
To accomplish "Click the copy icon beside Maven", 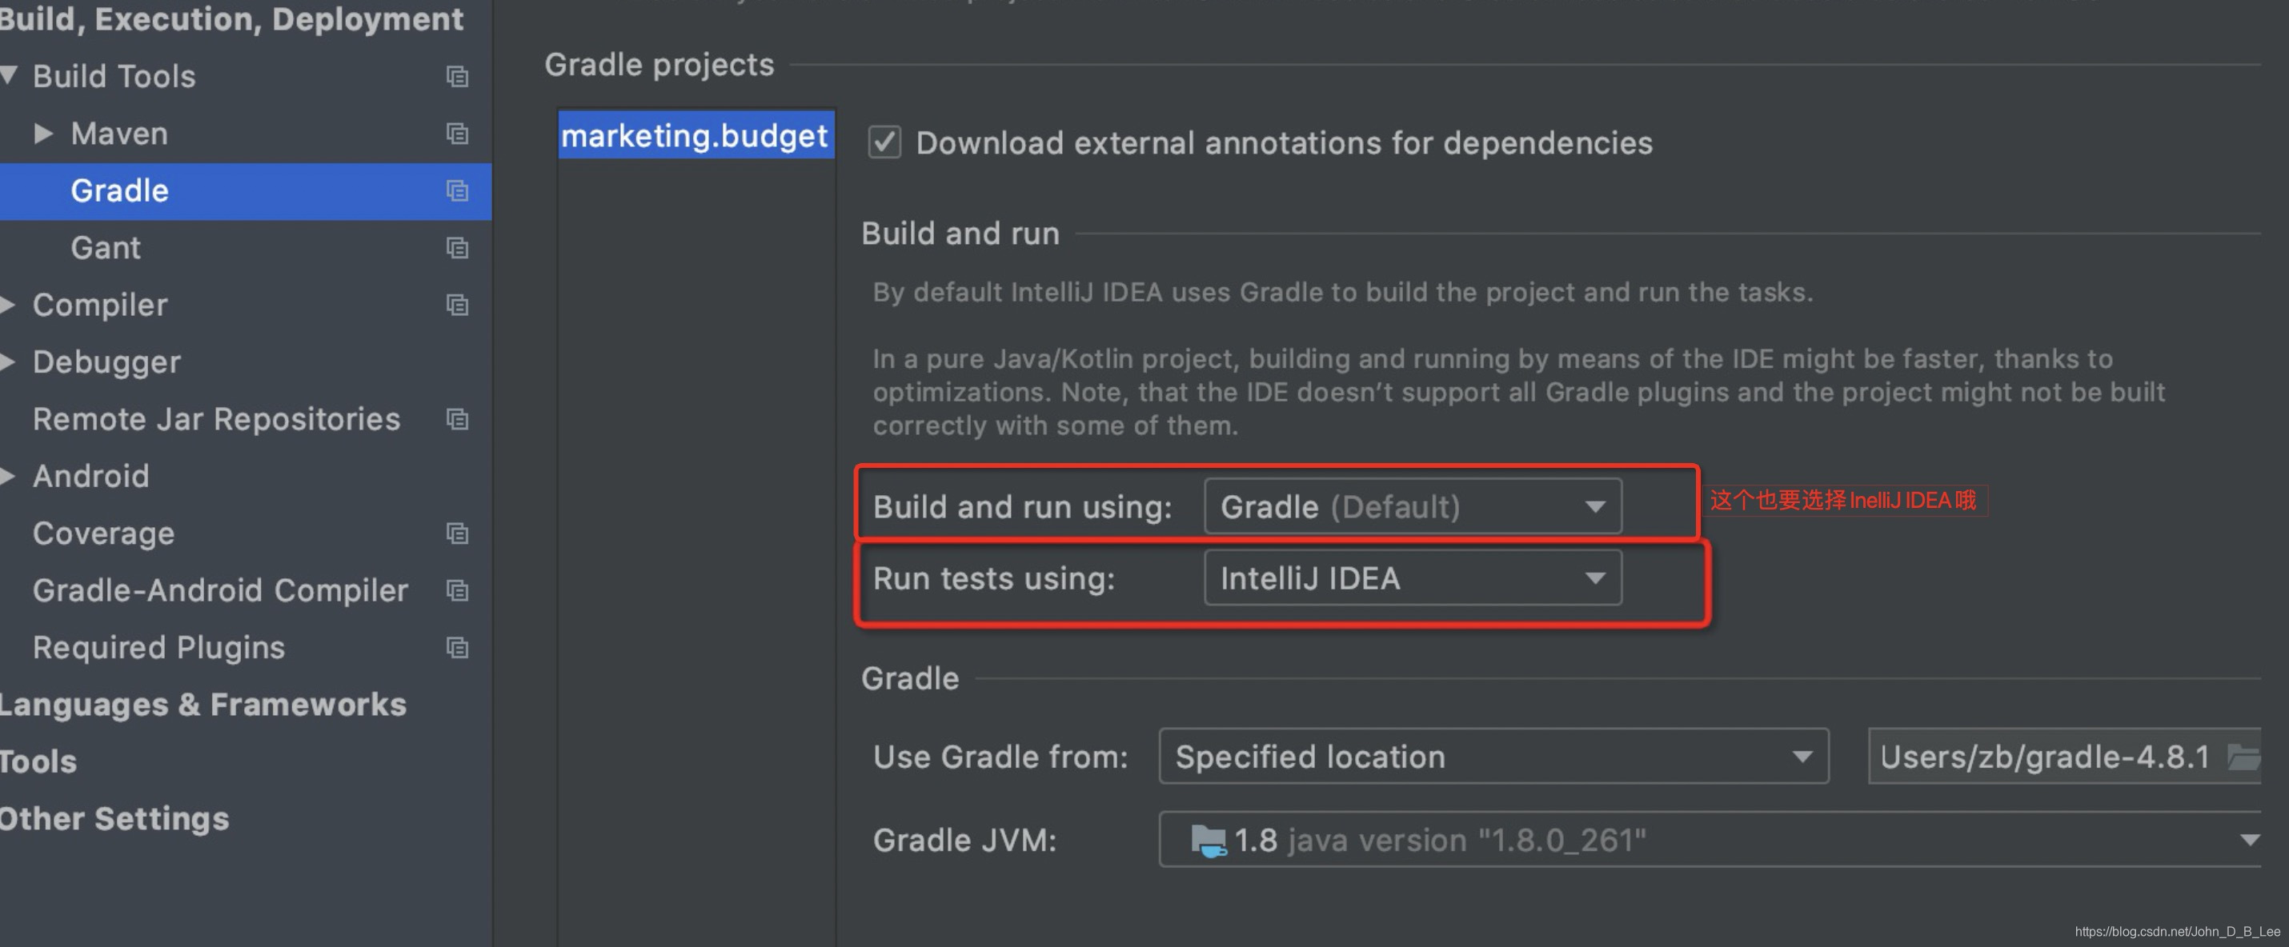I will click(457, 134).
